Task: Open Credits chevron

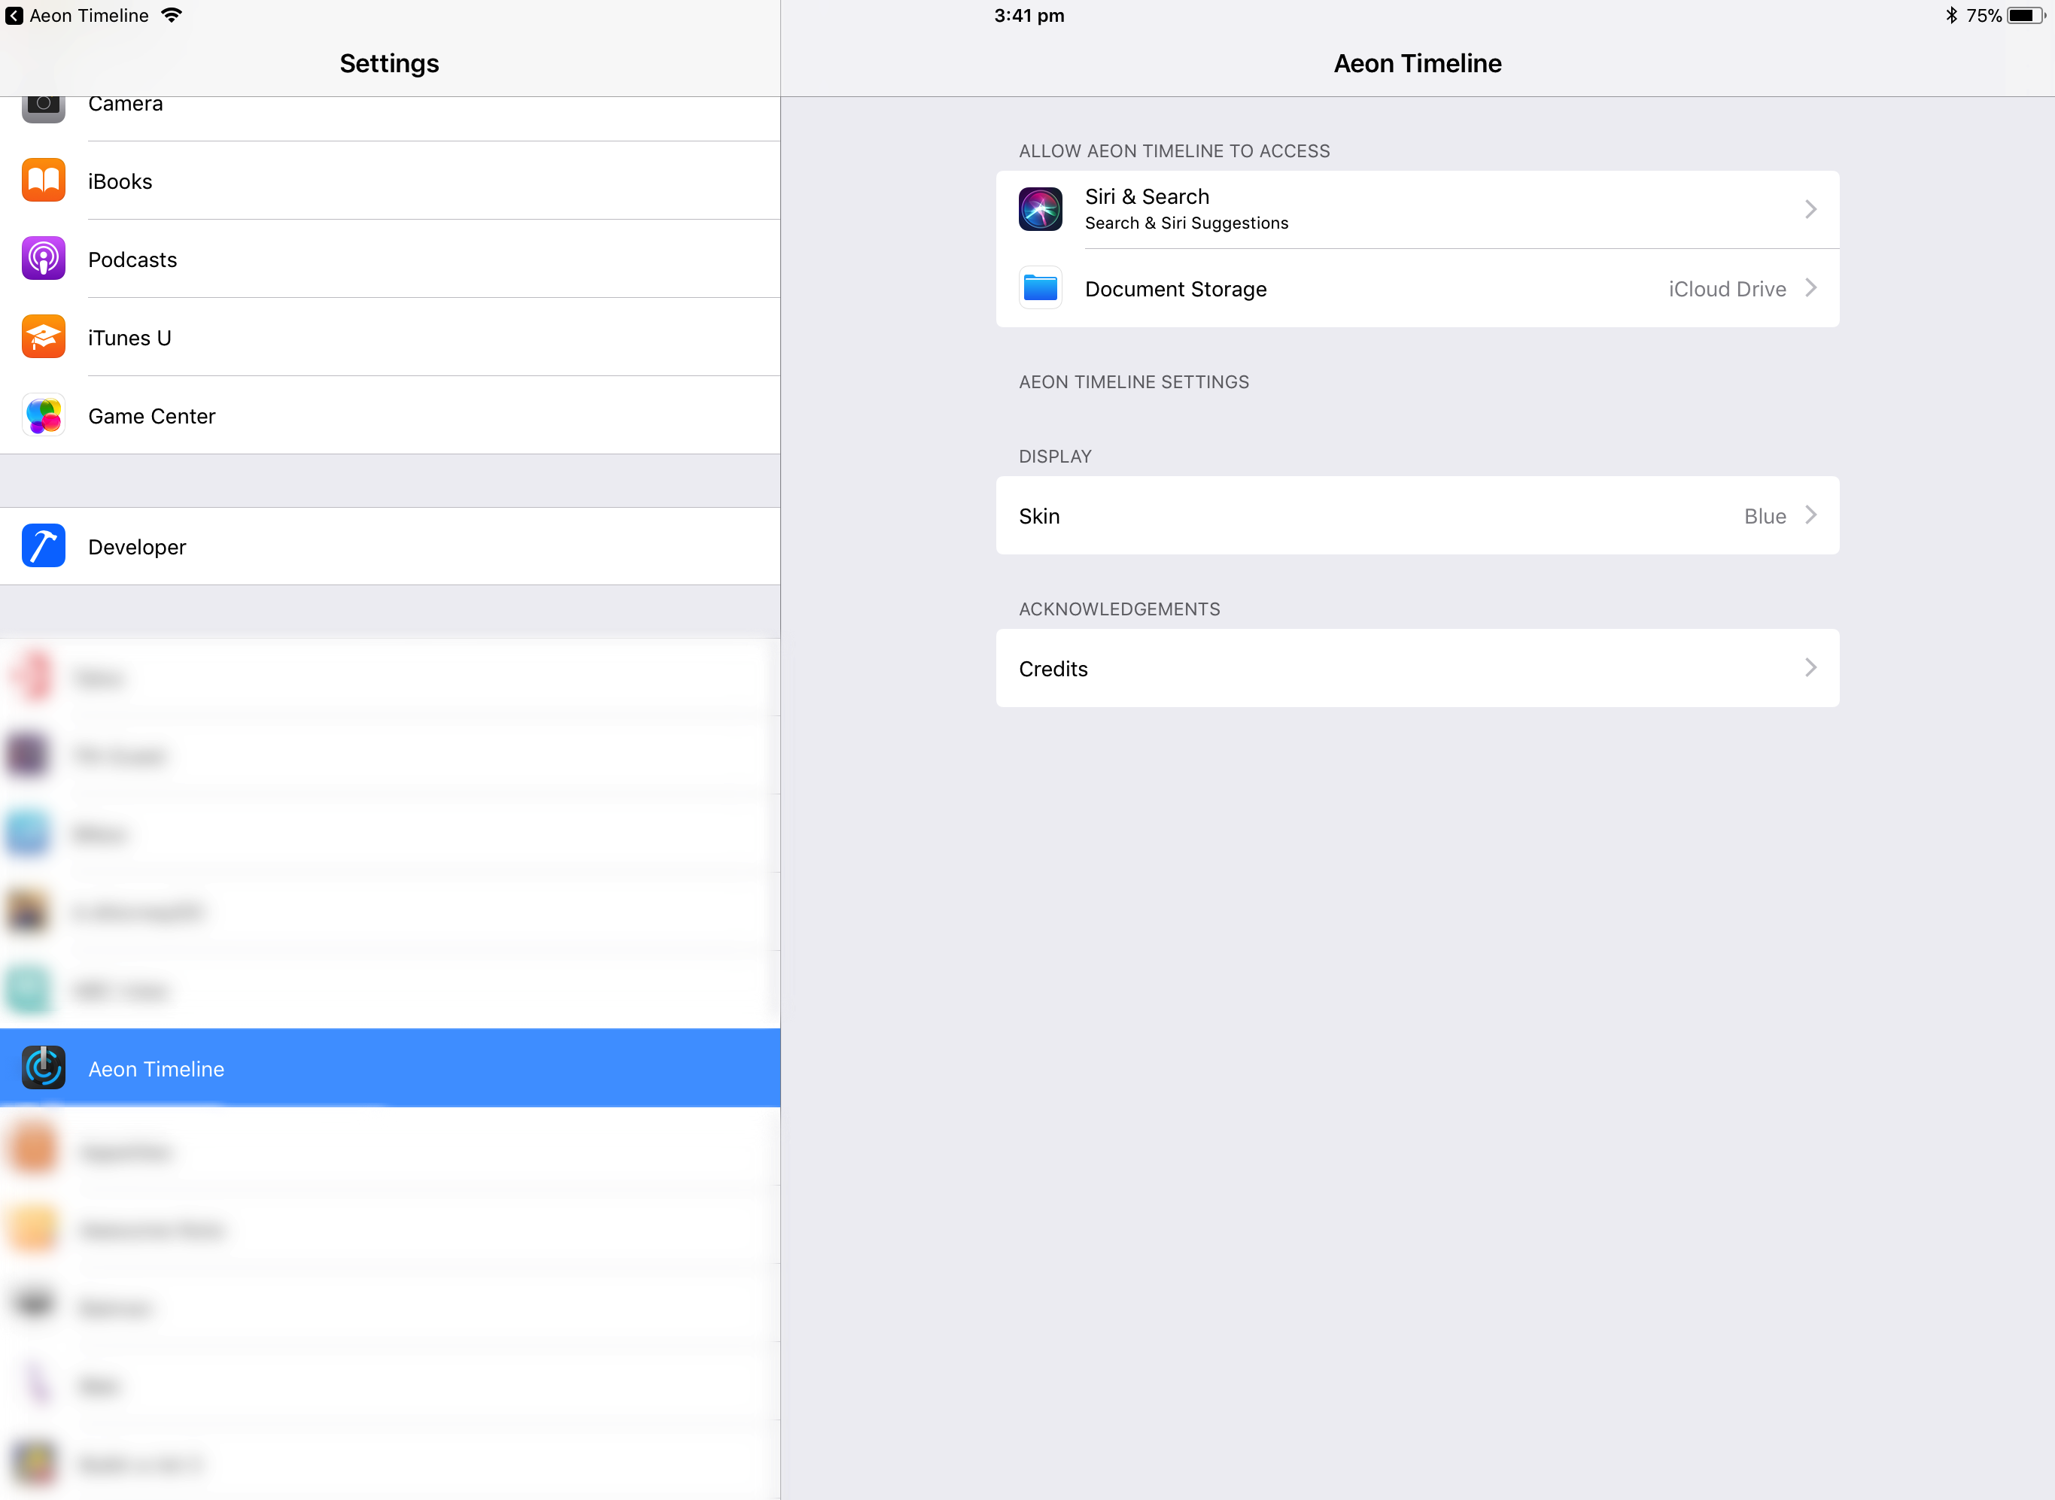Action: tap(1810, 667)
